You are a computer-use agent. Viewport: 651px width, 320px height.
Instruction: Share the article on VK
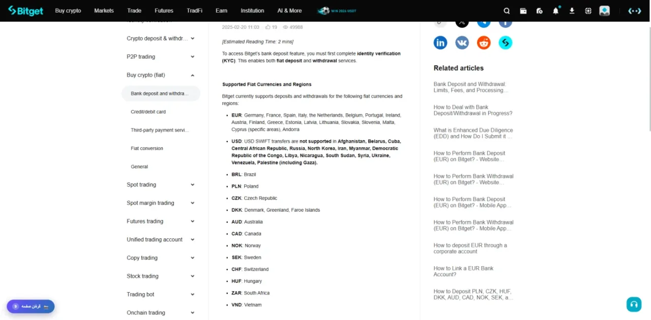coord(462,43)
